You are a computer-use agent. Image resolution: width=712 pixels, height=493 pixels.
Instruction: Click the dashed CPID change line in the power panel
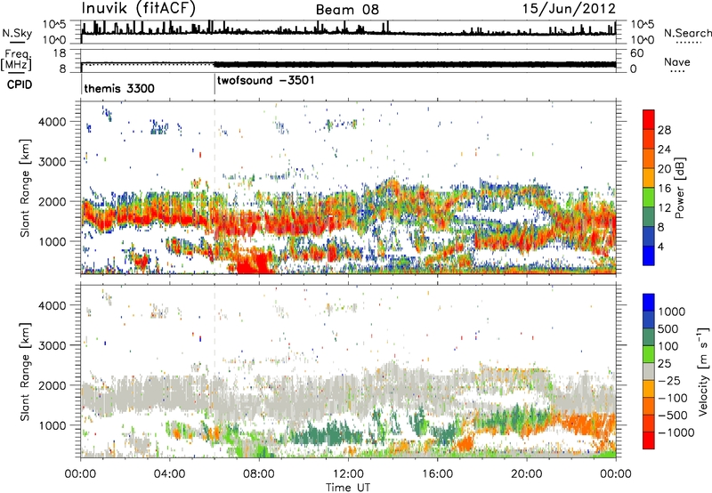[214, 187]
